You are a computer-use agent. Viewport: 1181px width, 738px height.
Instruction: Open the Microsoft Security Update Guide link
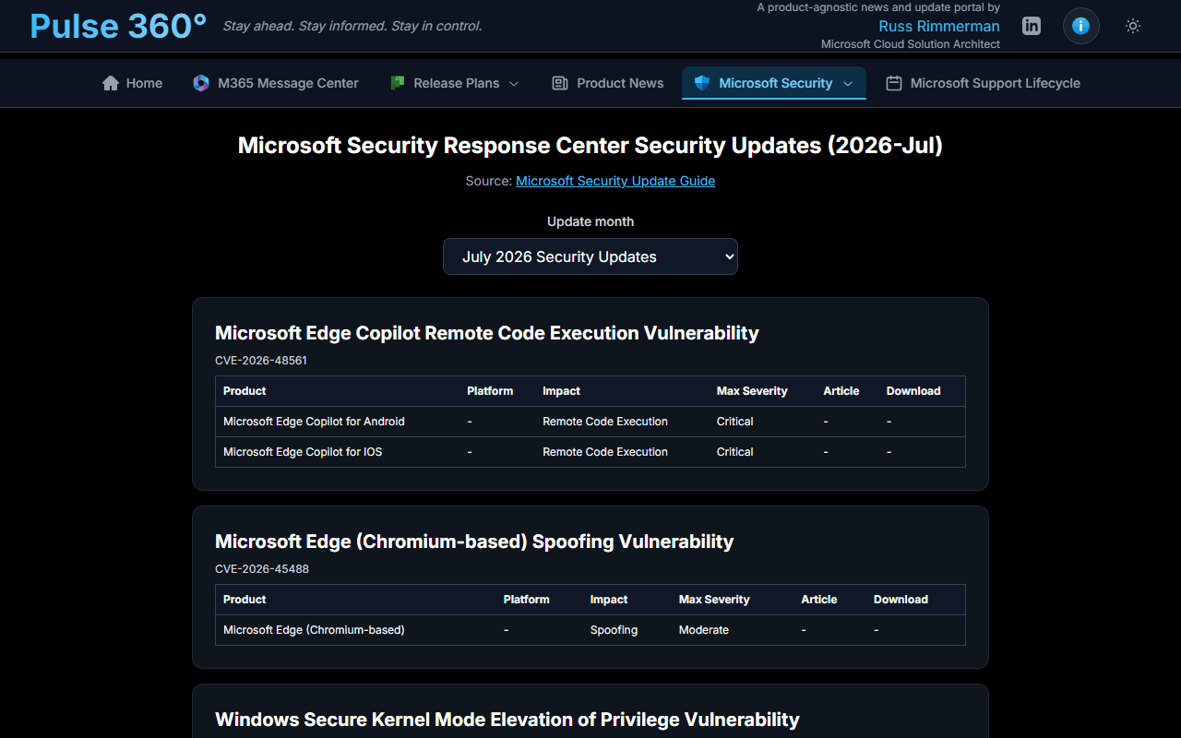coord(615,181)
